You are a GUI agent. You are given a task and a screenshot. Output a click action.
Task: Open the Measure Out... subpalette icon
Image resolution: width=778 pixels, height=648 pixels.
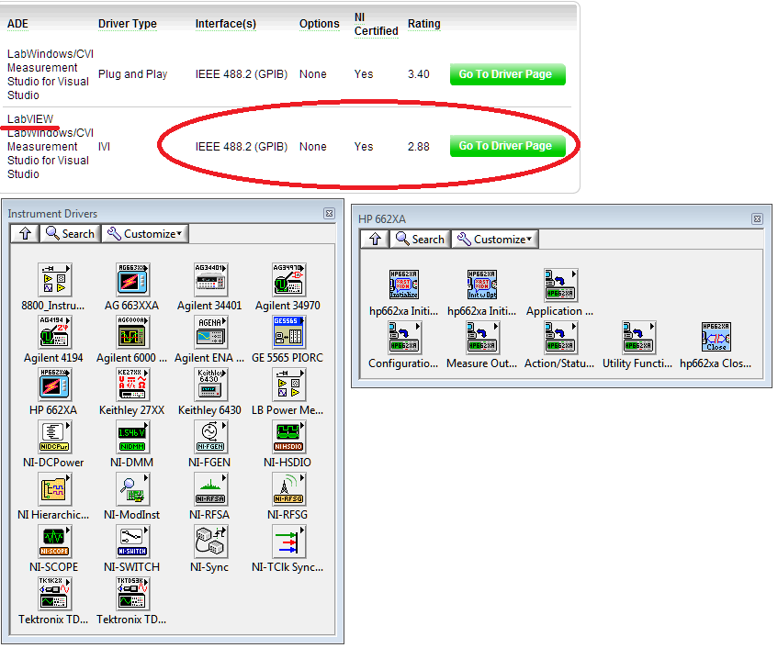482,337
